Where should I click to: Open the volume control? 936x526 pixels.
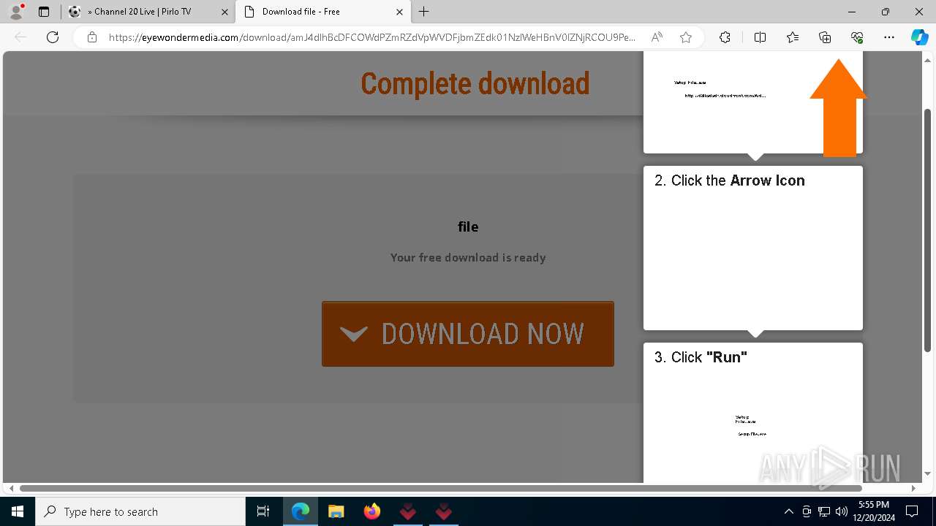[841, 511]
